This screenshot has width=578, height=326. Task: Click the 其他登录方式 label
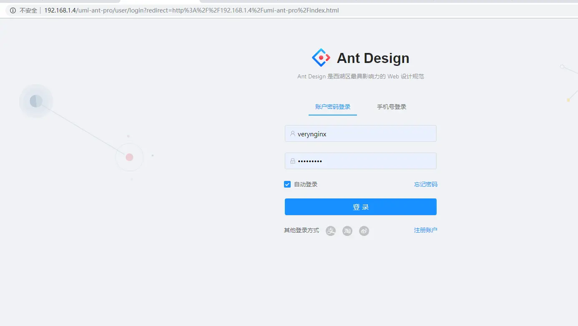tap(302, 230)
